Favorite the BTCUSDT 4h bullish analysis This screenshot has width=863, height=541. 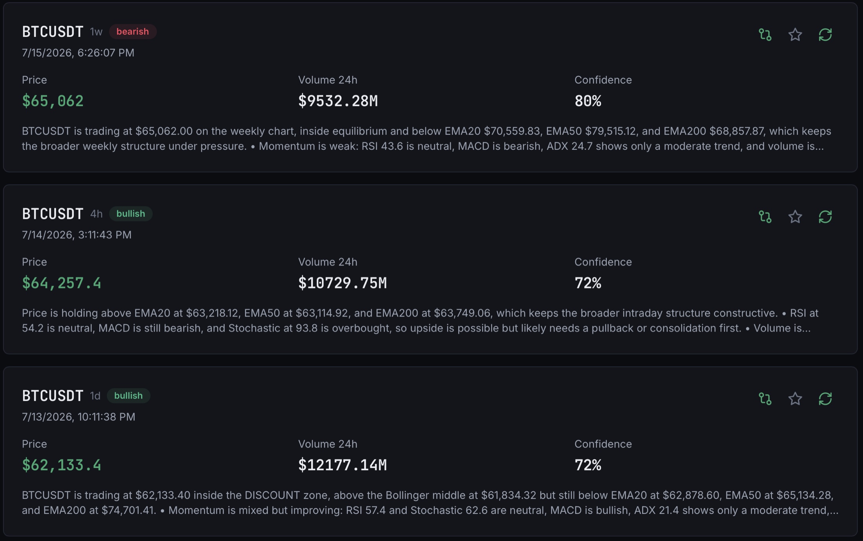(795, 217)
